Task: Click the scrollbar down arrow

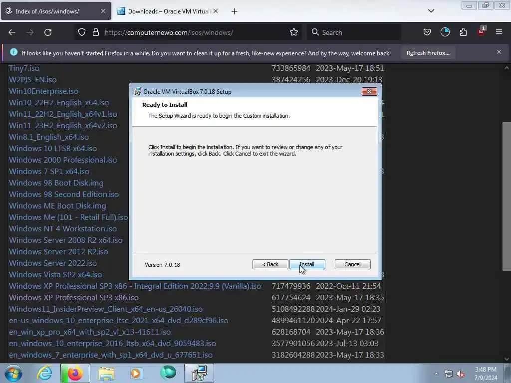Action: pyautogui.click(x=506, y=359)
